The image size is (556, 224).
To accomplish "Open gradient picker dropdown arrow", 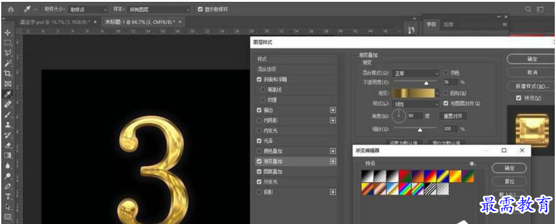I will point(438,94).
